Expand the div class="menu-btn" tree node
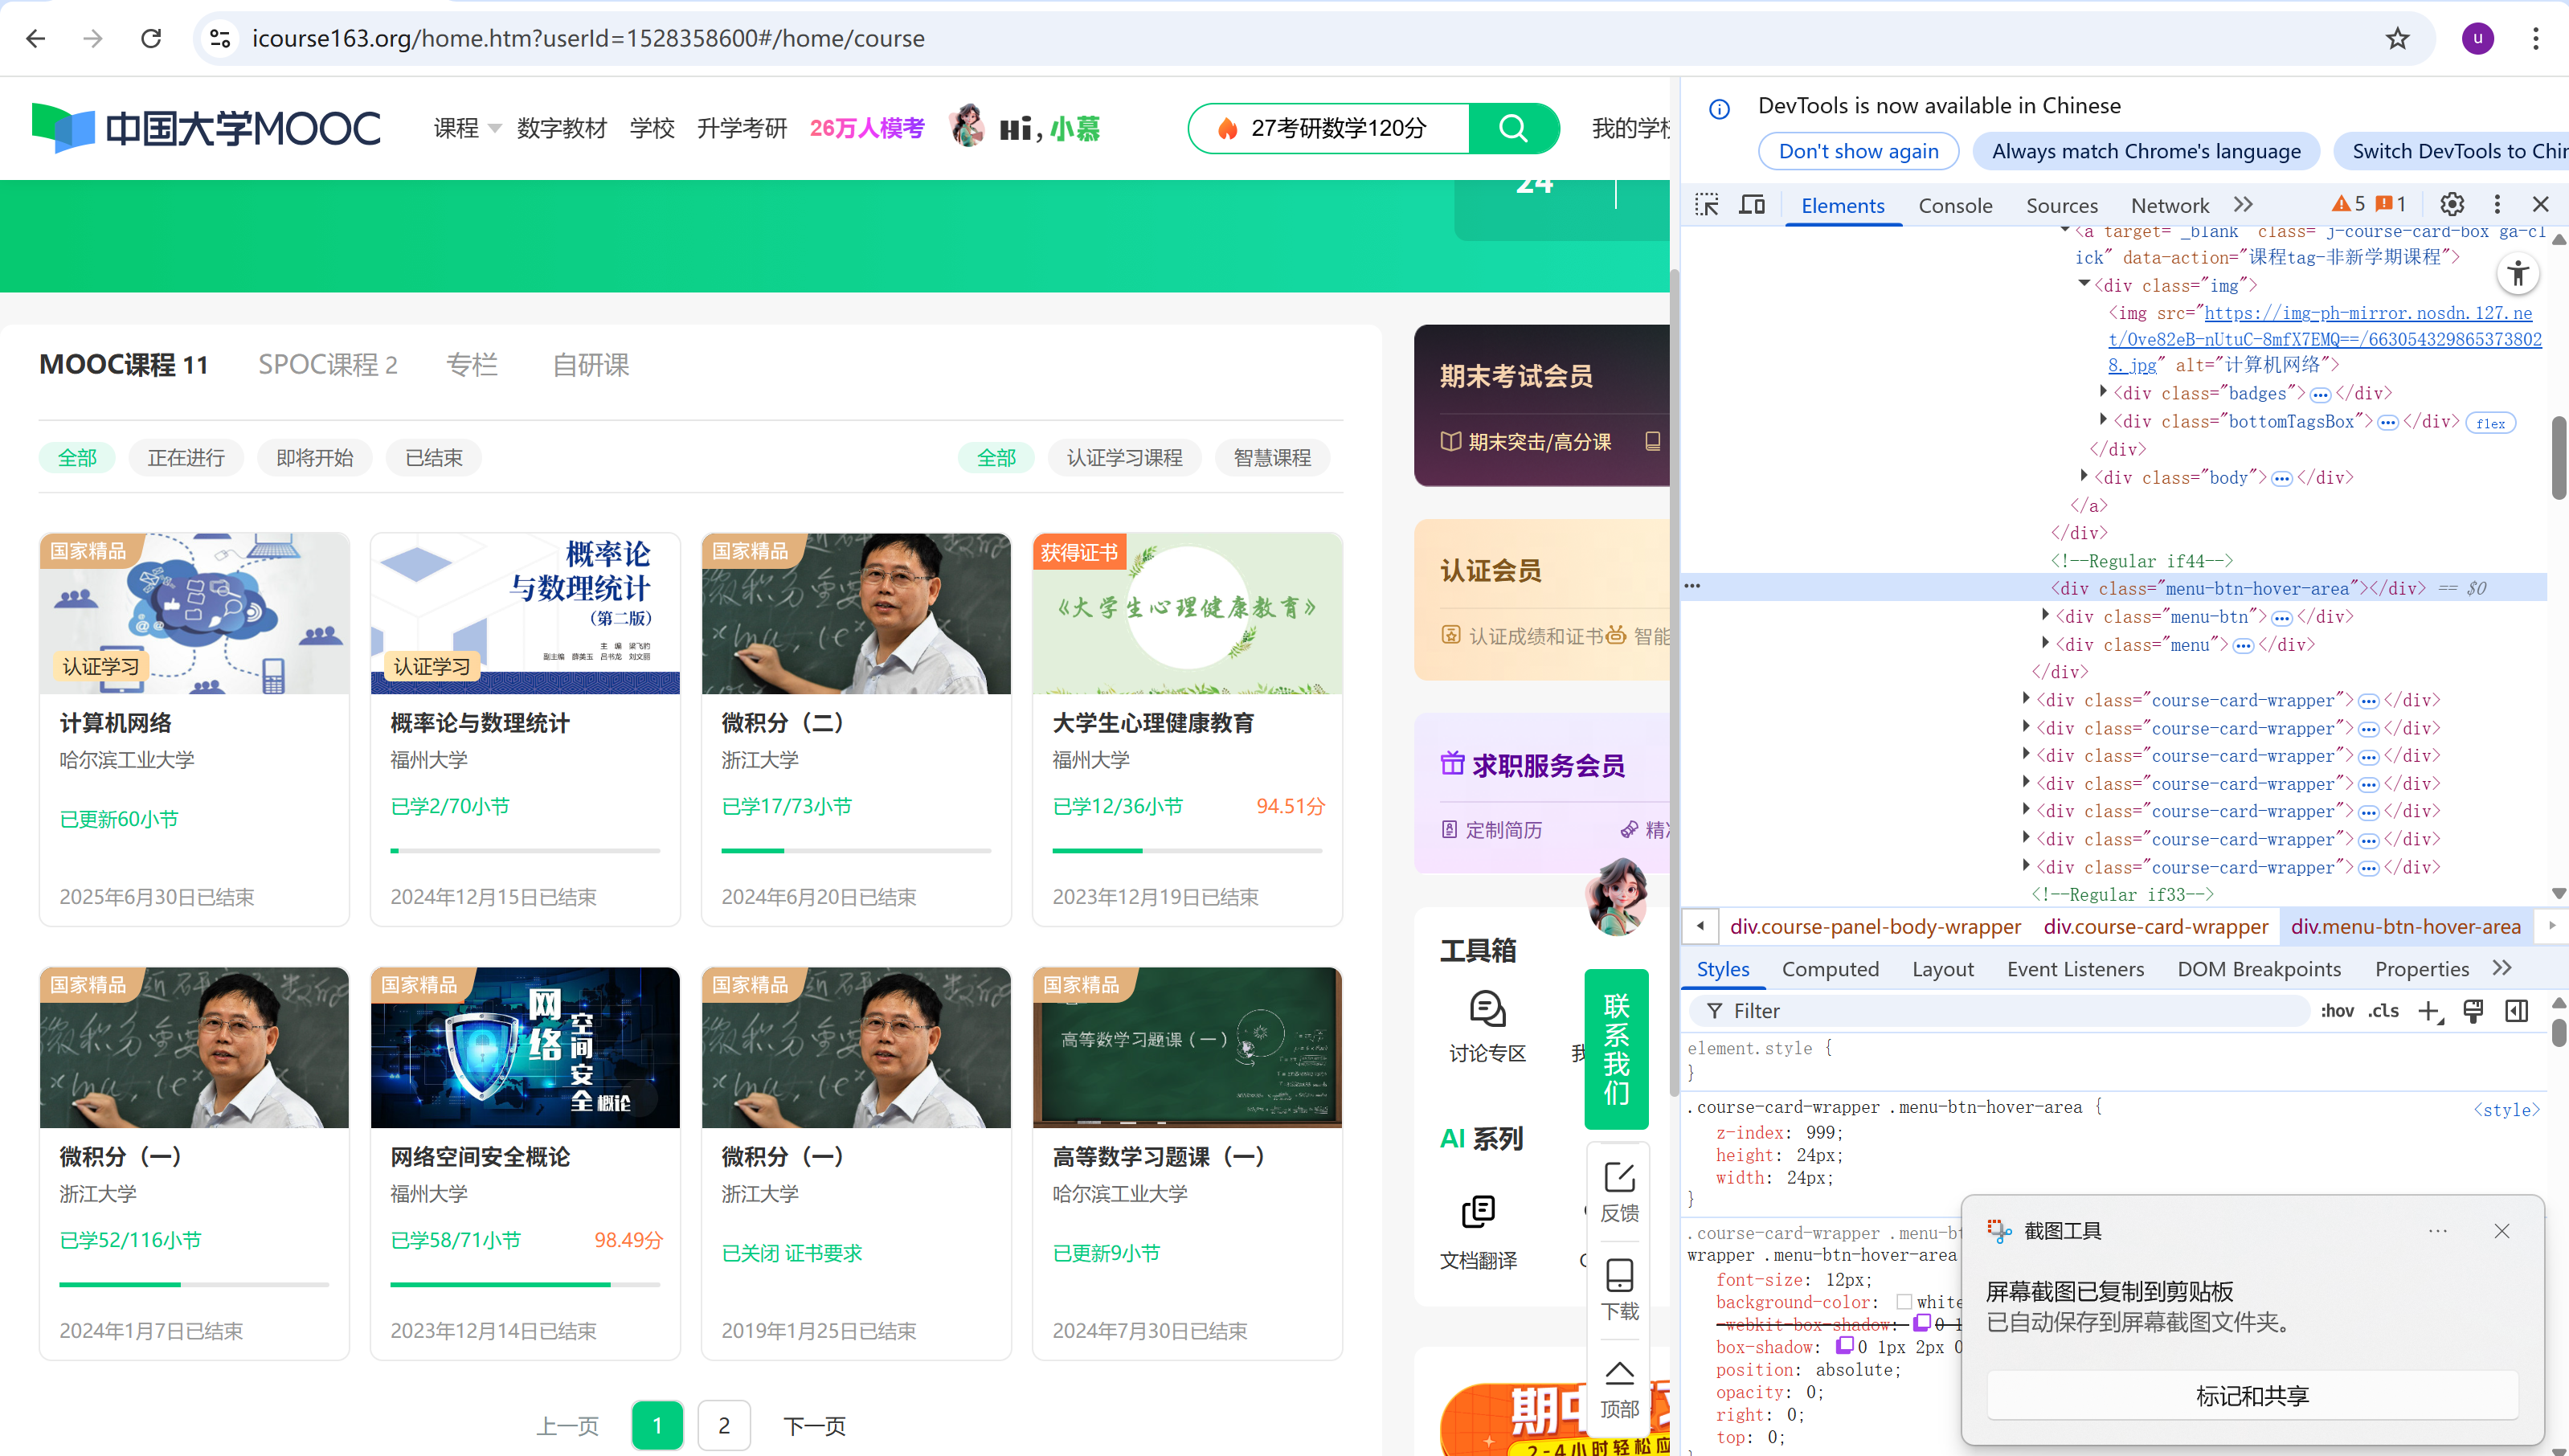Image resolution: width=2569 pixels, height=1456 pixels. click(2045, 616)
